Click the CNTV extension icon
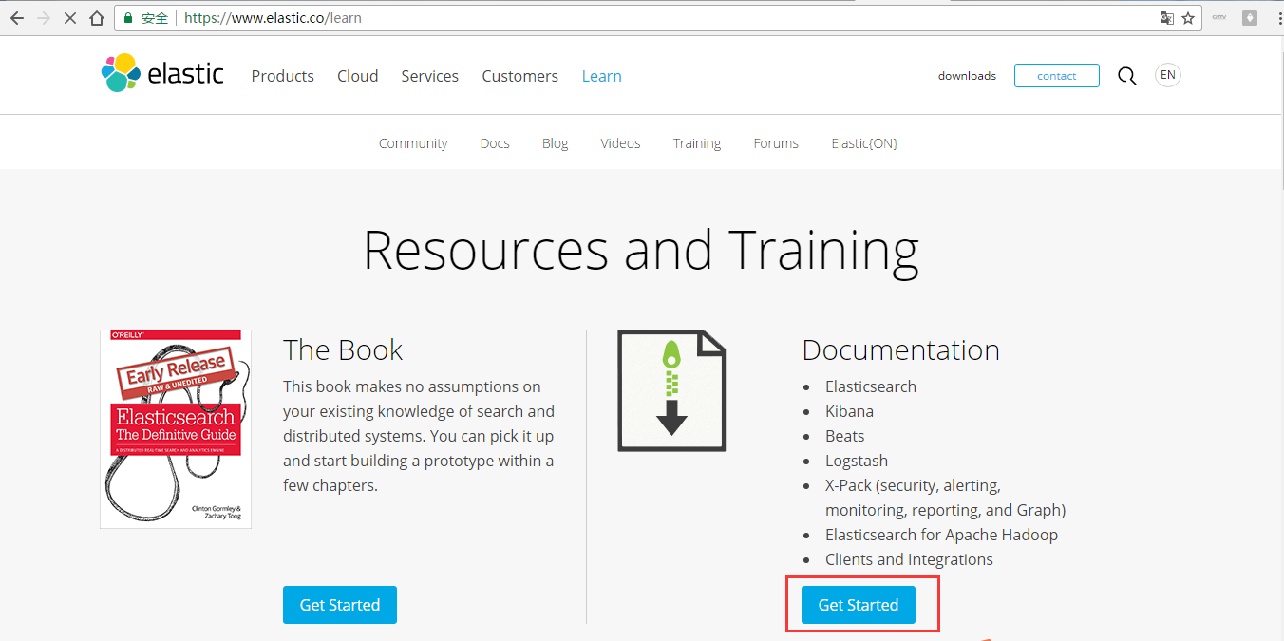 coord(1219,17)
